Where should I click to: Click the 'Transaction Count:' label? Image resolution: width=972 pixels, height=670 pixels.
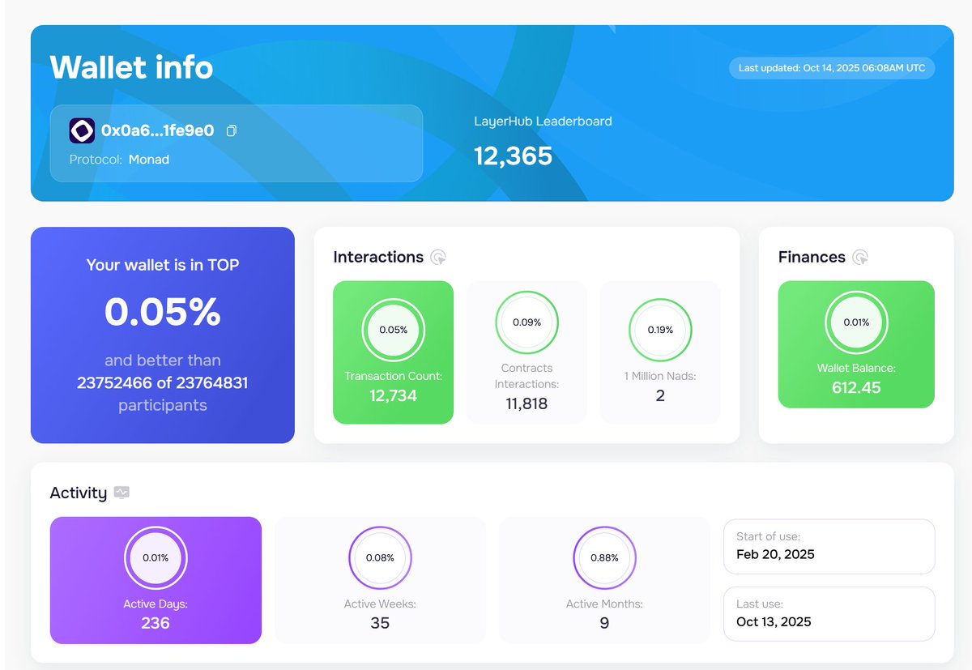393,376
